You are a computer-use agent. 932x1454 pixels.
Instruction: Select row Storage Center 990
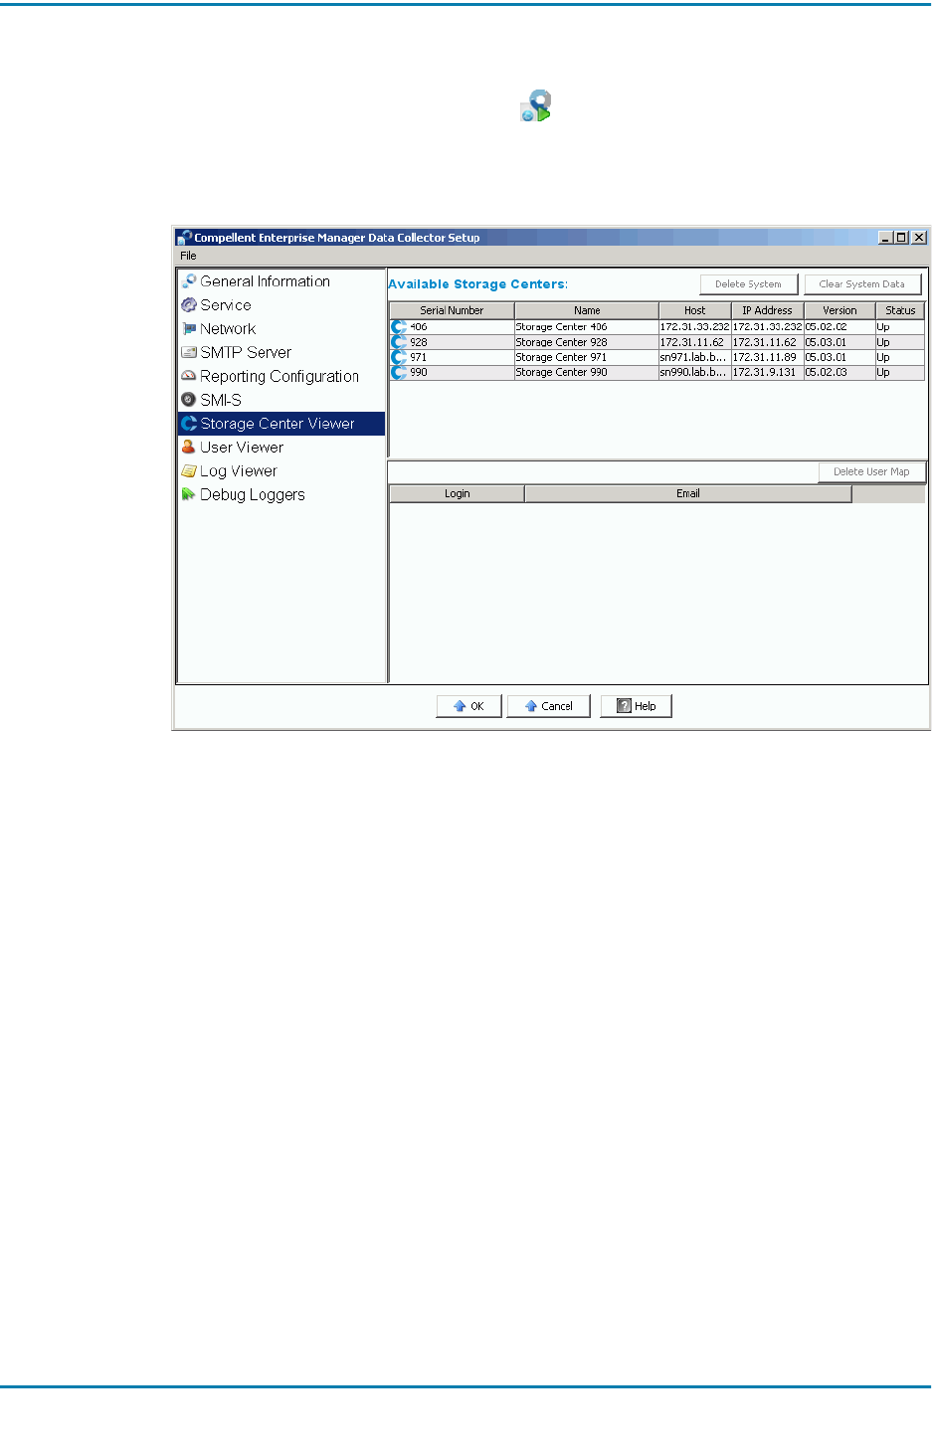pos(656,373)
